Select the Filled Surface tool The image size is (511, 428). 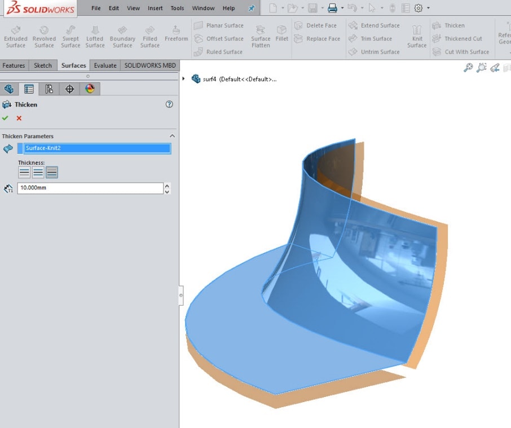click(149, 37)
